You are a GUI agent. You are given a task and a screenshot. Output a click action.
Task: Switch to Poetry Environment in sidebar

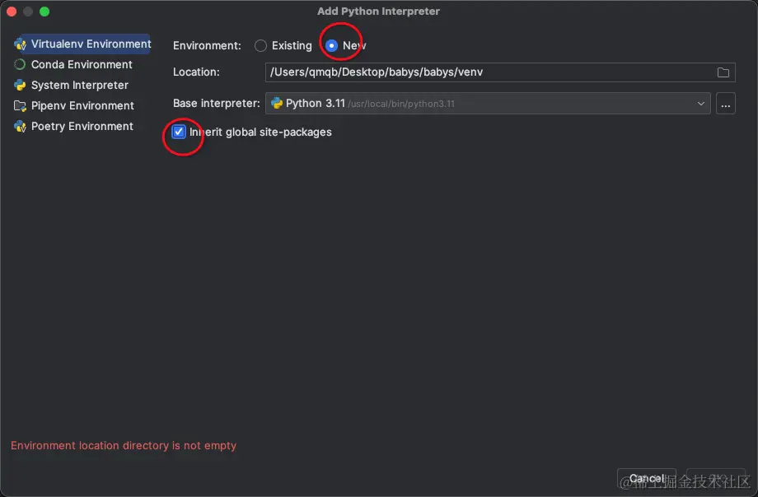(x=82, y=126)
